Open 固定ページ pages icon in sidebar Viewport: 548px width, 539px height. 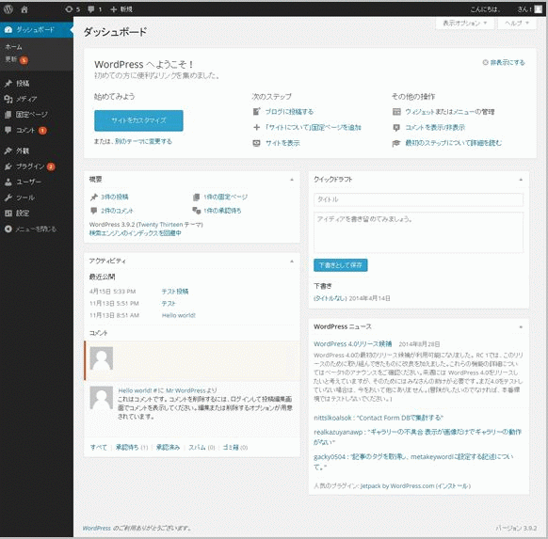(x=8, y=115)
